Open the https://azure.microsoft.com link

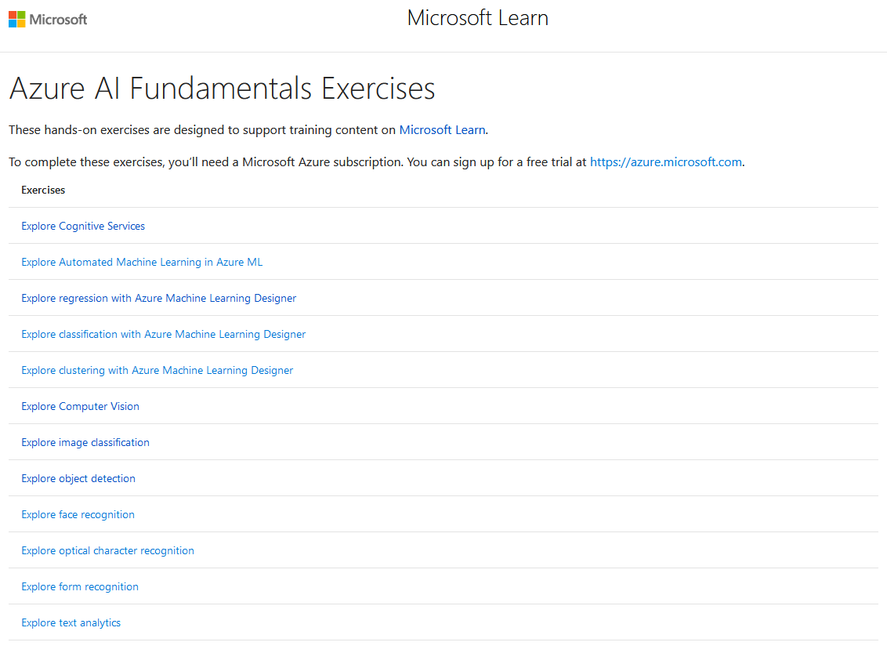click(x=666, y=162)
